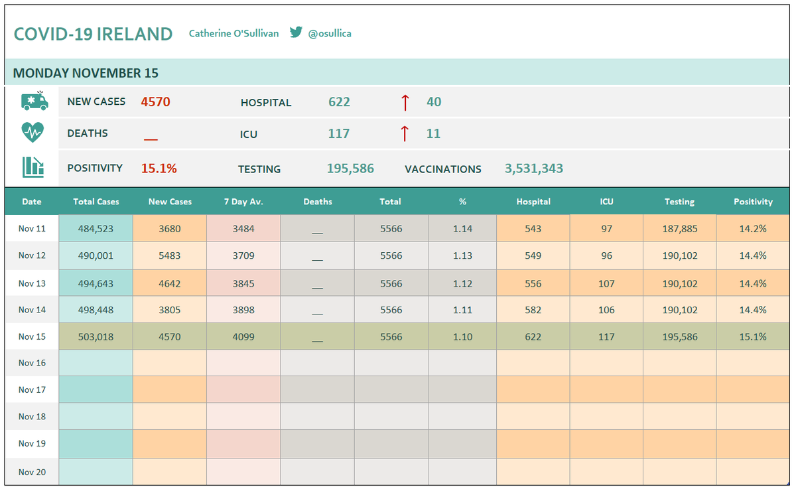Select the ICU cell 106
Viewport: 796px width, 491px height.
[x=606, y=310]
